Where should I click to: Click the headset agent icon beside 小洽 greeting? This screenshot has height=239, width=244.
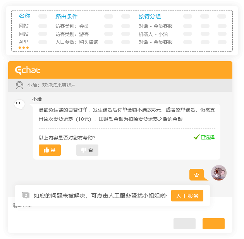[x=19, y=85]
